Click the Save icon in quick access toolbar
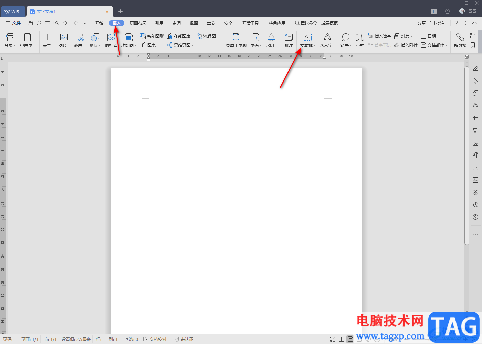This screenshot has height=344, width=482. pyautogui.click(x=30, y=23)
